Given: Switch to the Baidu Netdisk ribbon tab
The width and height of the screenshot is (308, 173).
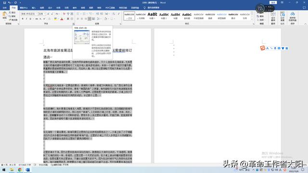Looking at the screenshot, I should tap(135, 8).
